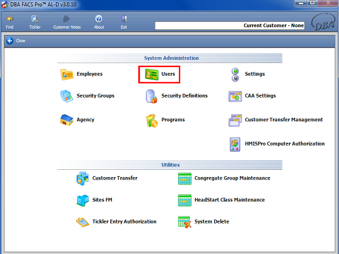The image size is (339, 254).
Task: Click the CAA Settings label
Action: (260, 96)
